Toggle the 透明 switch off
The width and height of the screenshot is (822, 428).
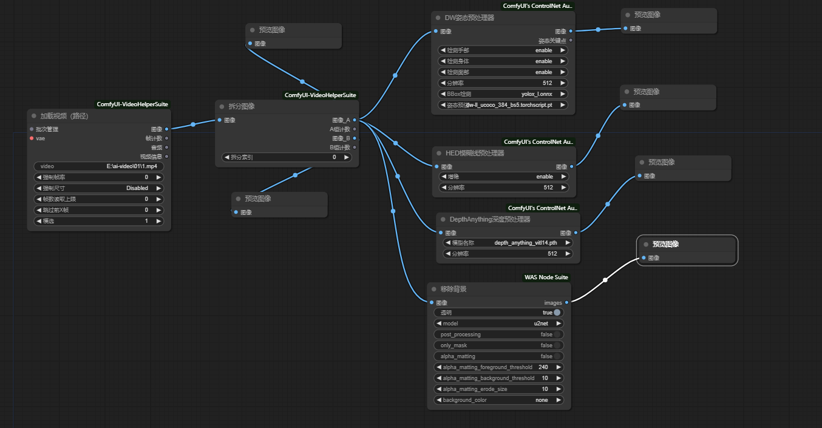(x=557, y=313)
